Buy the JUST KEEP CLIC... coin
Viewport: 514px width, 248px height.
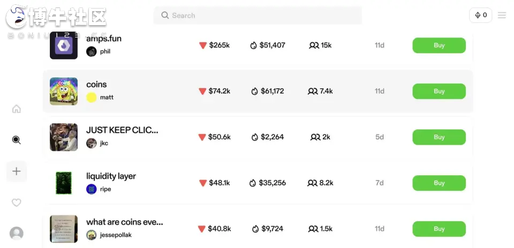[x=439, y=137]
